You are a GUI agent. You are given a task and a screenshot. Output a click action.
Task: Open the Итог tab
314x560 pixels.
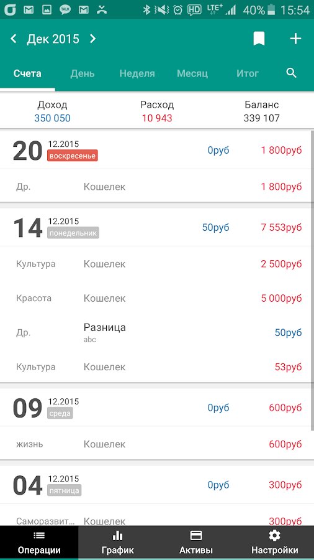pyautogui.click(x=248, y=73)
